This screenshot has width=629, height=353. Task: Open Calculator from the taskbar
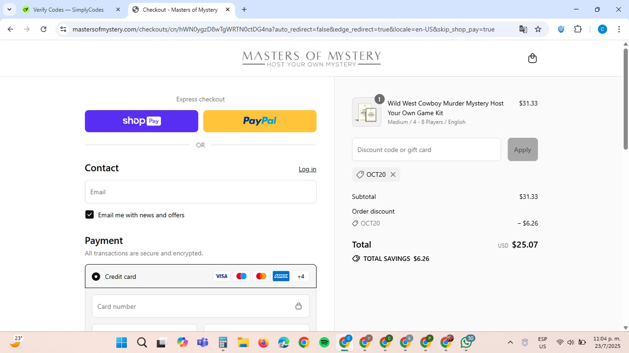tap(223, 343)
